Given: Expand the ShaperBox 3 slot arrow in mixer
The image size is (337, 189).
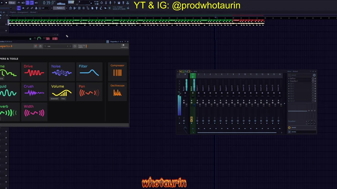Looking at the screenshot, I should click(x=289, y=81).
